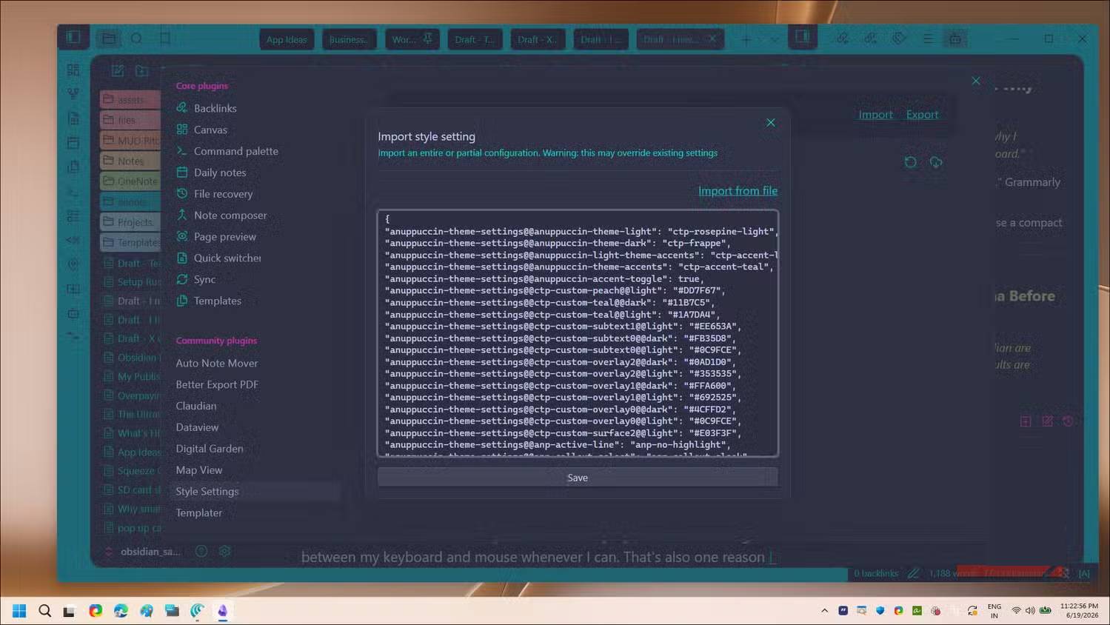Switch to the App Ideas tab

click(x=287, y=39)
